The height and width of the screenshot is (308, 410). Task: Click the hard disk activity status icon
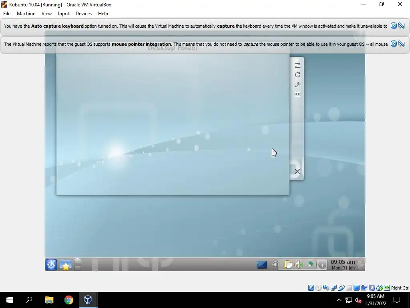point(311,288)
